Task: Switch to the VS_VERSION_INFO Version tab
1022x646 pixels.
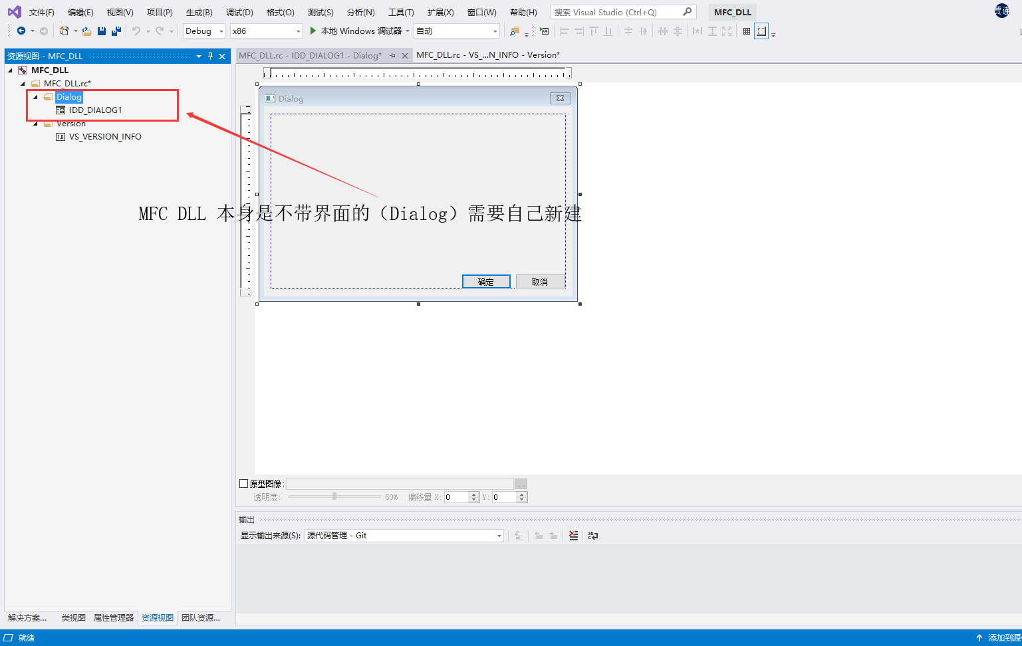Action: click(488, 55)
